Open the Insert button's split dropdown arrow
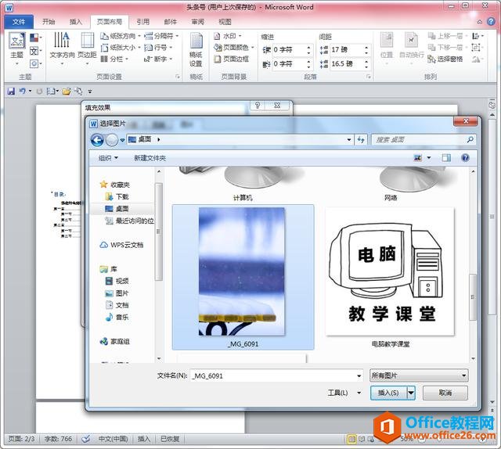501x449 pixels. coord(411,393)
